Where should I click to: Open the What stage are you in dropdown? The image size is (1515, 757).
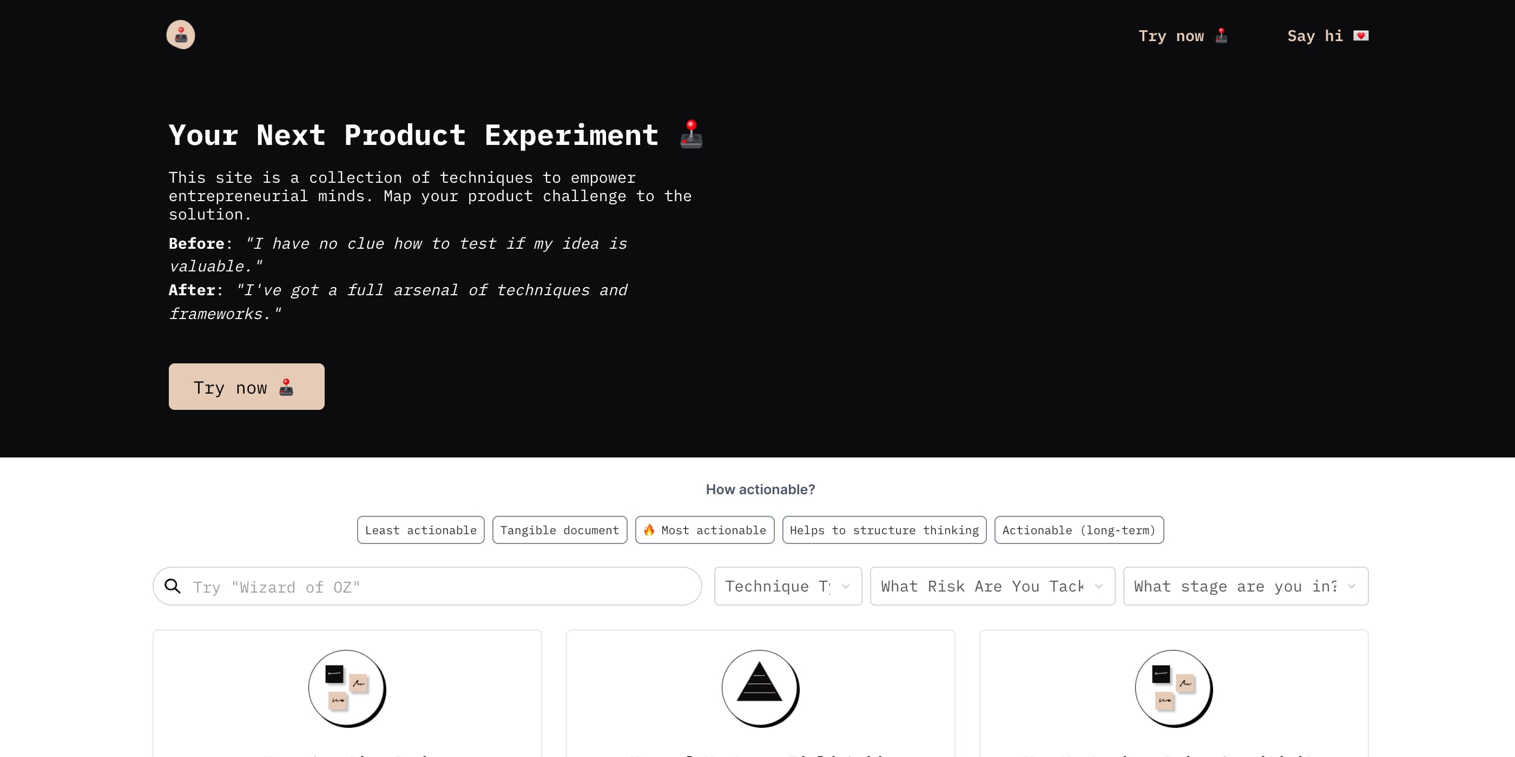tap(1245, 586)
